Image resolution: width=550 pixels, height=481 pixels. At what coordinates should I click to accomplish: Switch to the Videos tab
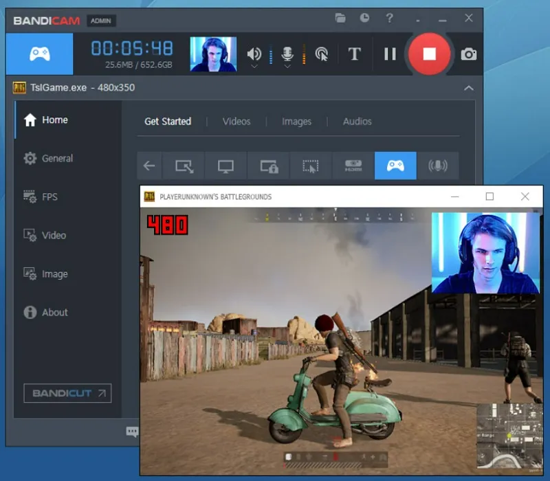(236, 121)
